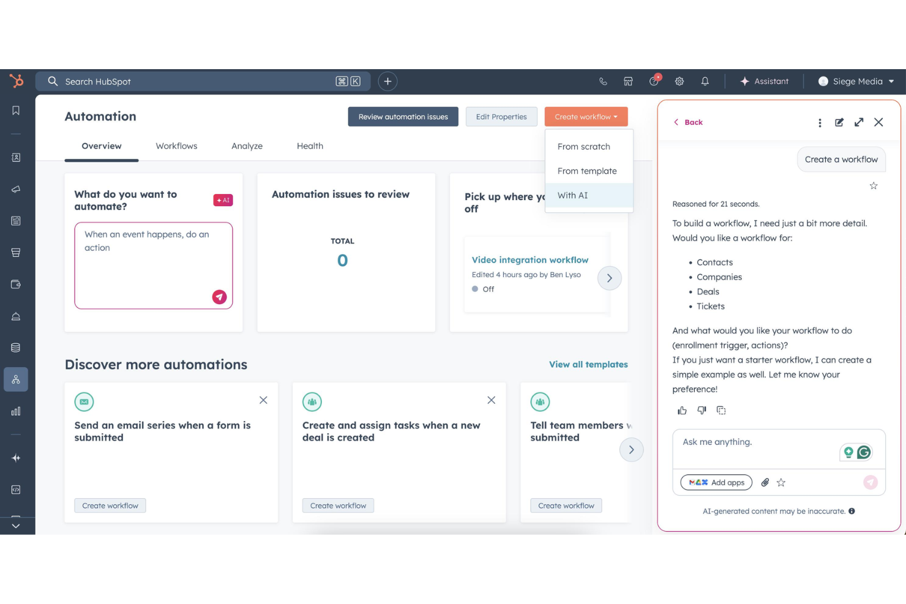Screen dimensions: 906x604
Task: Click the Edit Properties button
Action: (501, 117)
